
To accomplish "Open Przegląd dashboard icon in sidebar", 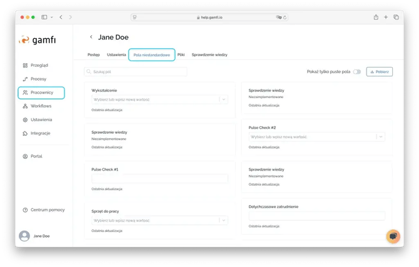I will [x=25, y=65].
